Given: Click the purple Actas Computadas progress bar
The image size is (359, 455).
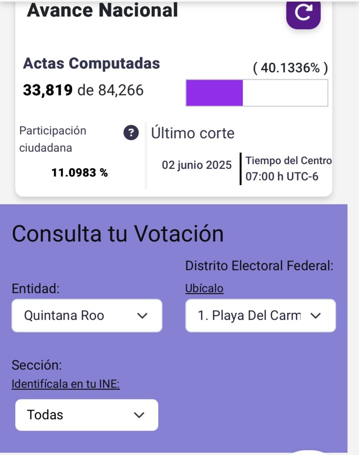Looking at the screenshot, I should click(257, 93).
